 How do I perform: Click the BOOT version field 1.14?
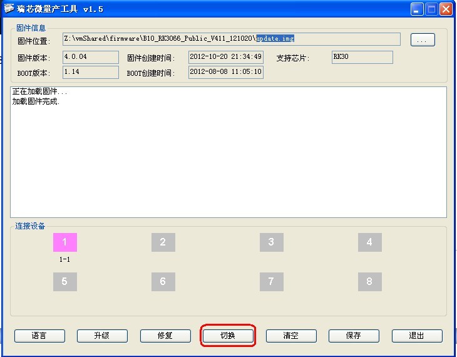[91, 72]
